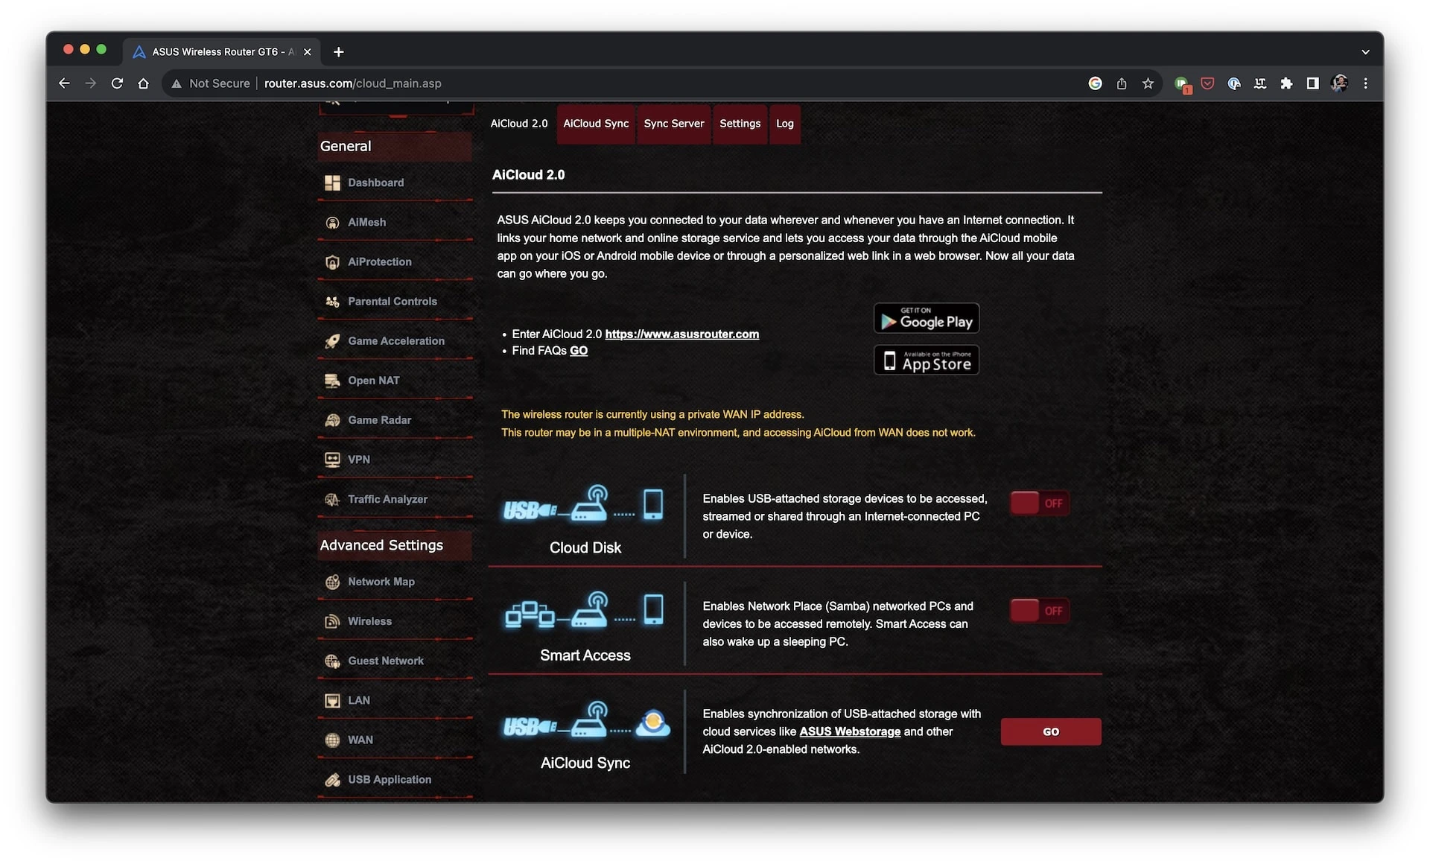Click the Cloud Disk USB illustration
The height and width of the screenshot is (864, 1430).
[x=584, y=504]
